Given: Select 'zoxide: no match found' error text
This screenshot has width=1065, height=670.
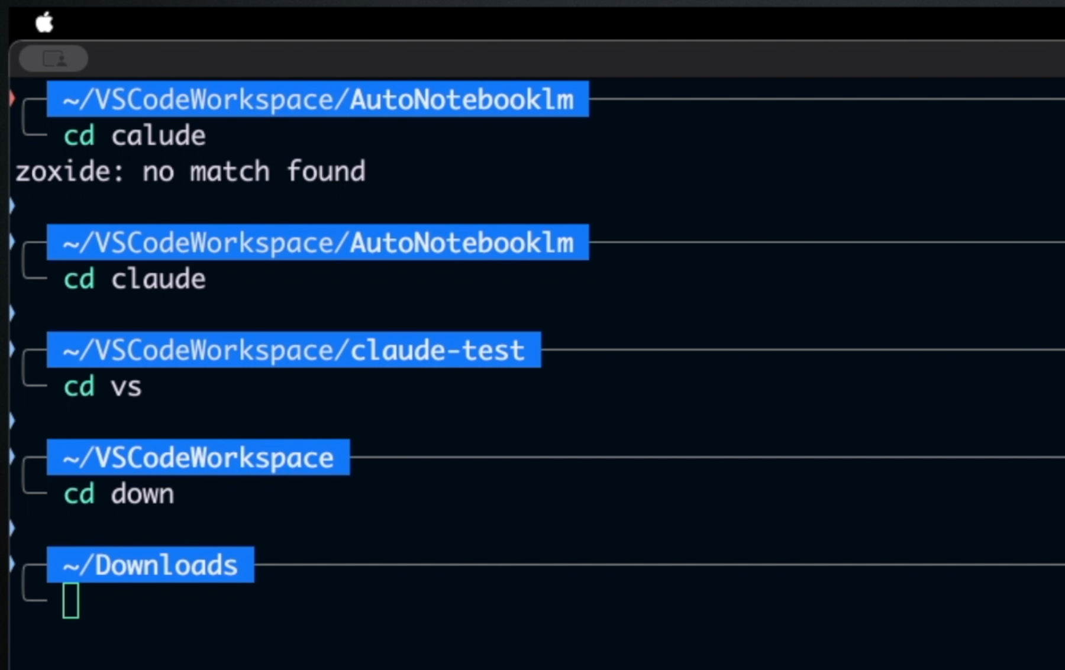Looking at the screenshot, I should point(191,171).
